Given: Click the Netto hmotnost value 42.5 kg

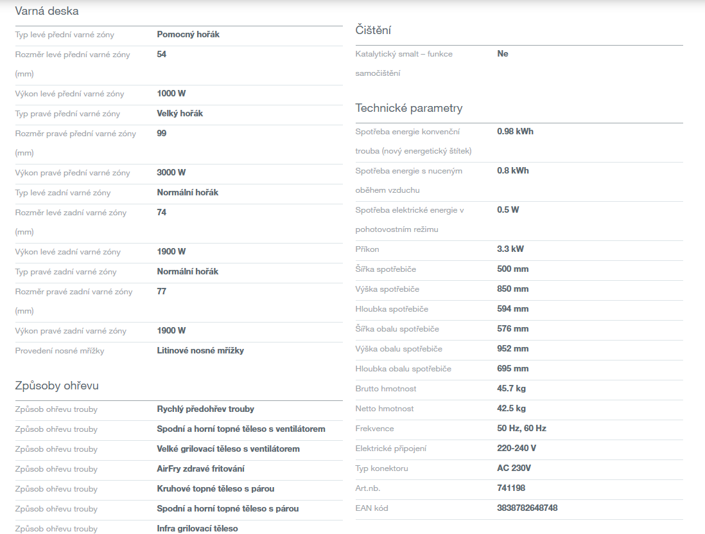Looking at the screenshot, I should 511,409.
